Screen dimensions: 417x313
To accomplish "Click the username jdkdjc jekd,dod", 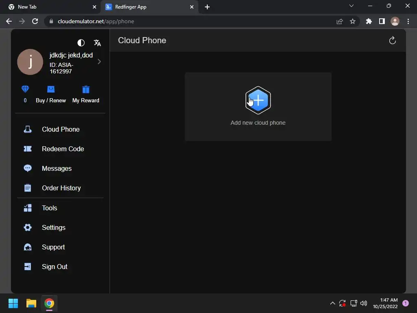I will pos(71,55).
